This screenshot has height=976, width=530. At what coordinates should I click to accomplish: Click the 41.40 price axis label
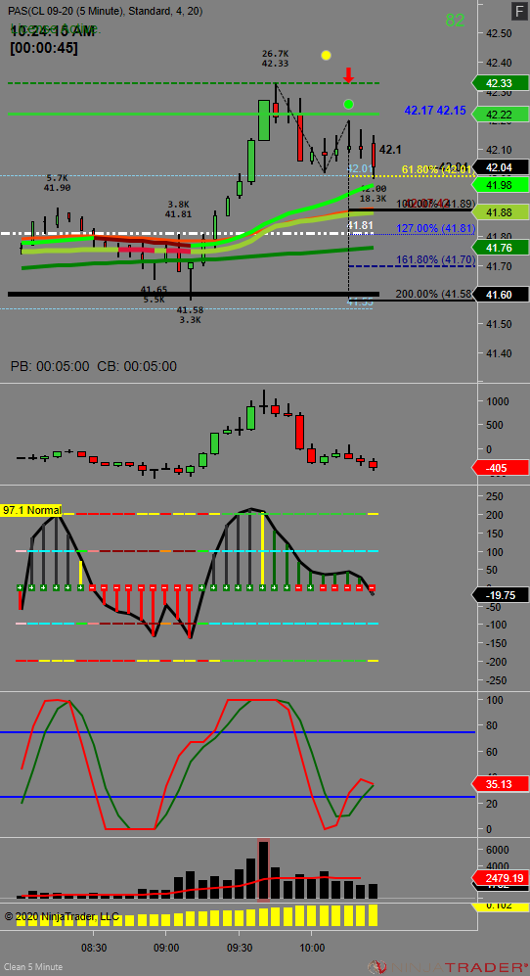tap(499, 353)
